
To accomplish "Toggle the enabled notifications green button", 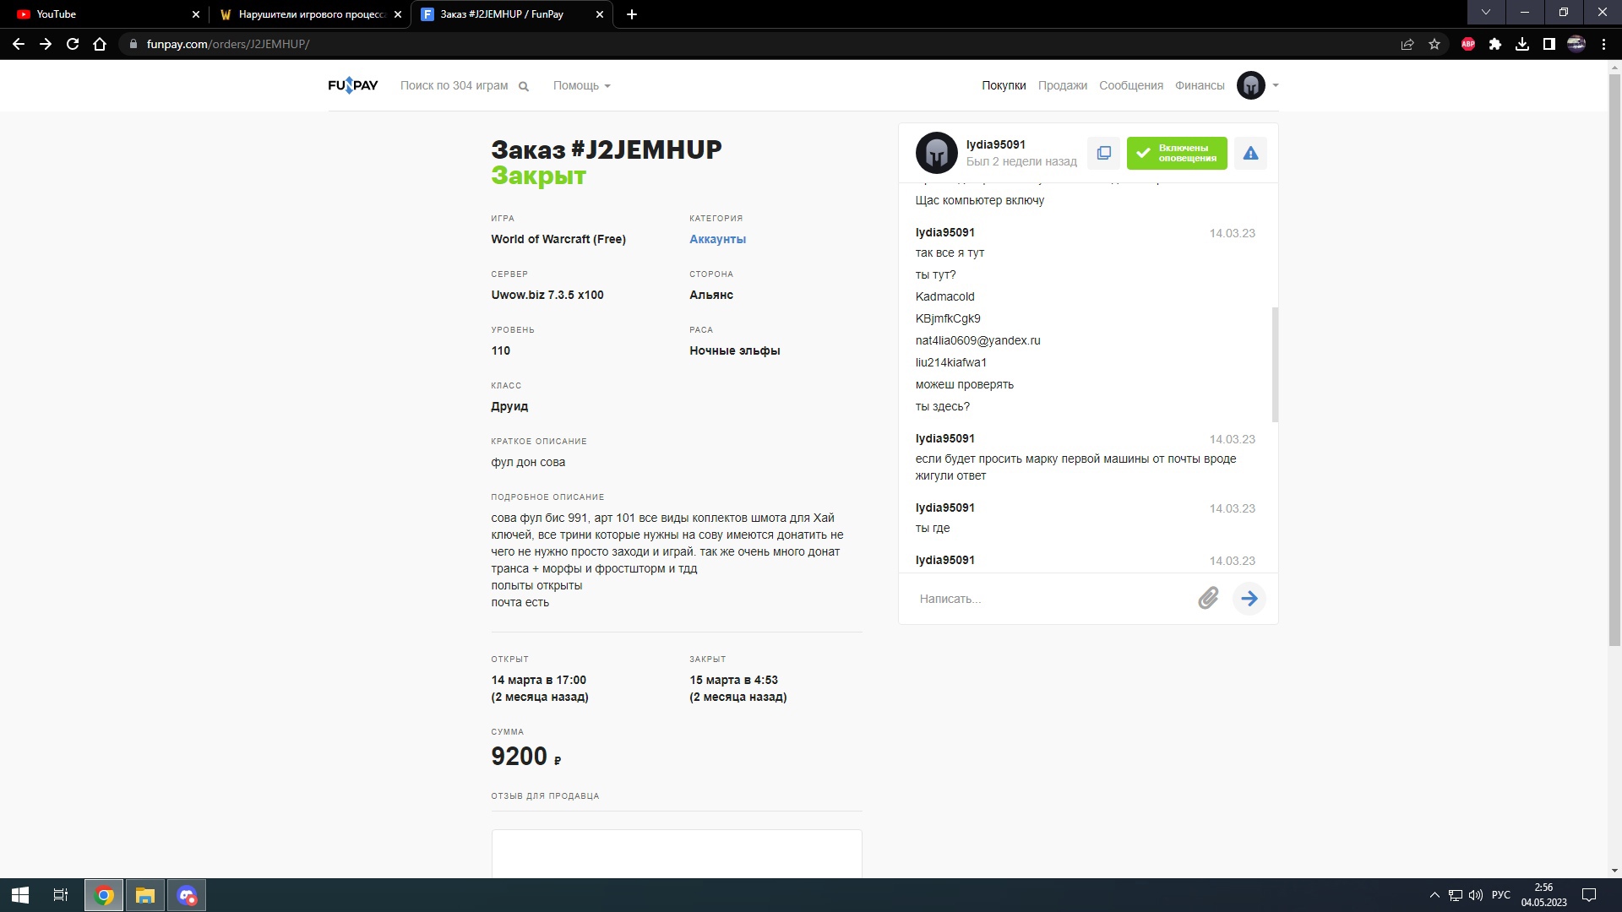I will [x=1177, y=153].
